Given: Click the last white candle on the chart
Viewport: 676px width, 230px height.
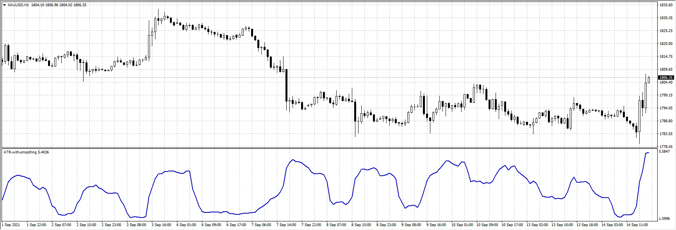Looking at the screenshot, I should [649, 80].
